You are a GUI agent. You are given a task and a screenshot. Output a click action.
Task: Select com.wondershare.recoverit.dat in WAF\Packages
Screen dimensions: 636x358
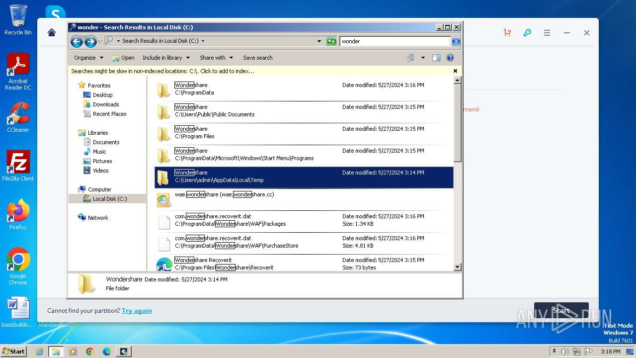(x=304, y=221)
